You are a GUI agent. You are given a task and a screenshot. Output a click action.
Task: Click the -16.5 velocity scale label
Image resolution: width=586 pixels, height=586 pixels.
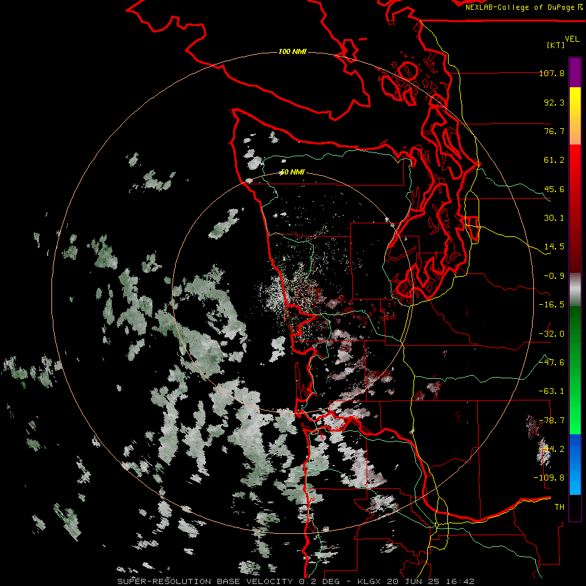[551, 305]
